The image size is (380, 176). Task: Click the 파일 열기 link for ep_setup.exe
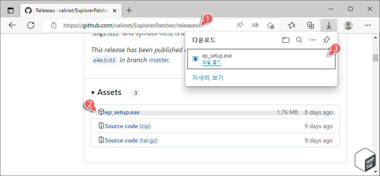click(212, 63)
